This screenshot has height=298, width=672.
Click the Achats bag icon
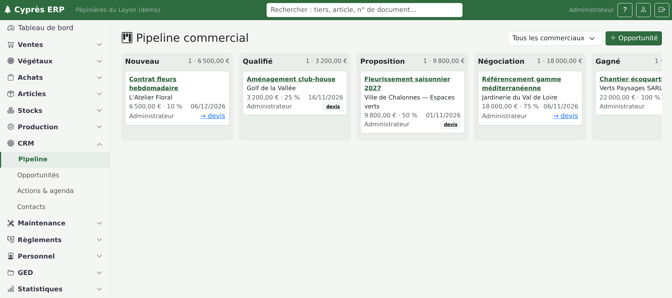[x=11, y=77]
